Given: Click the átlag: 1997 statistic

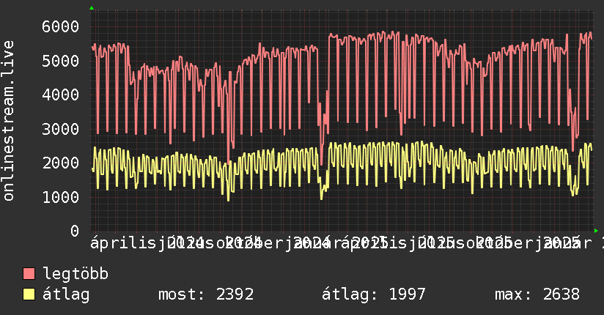Looking at the screenshot, I should tap(374, 294).
